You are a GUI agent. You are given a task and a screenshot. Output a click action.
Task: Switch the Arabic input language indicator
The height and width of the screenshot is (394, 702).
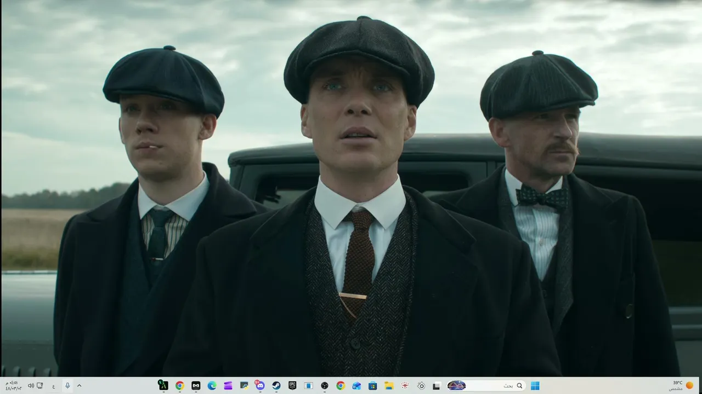54,386
